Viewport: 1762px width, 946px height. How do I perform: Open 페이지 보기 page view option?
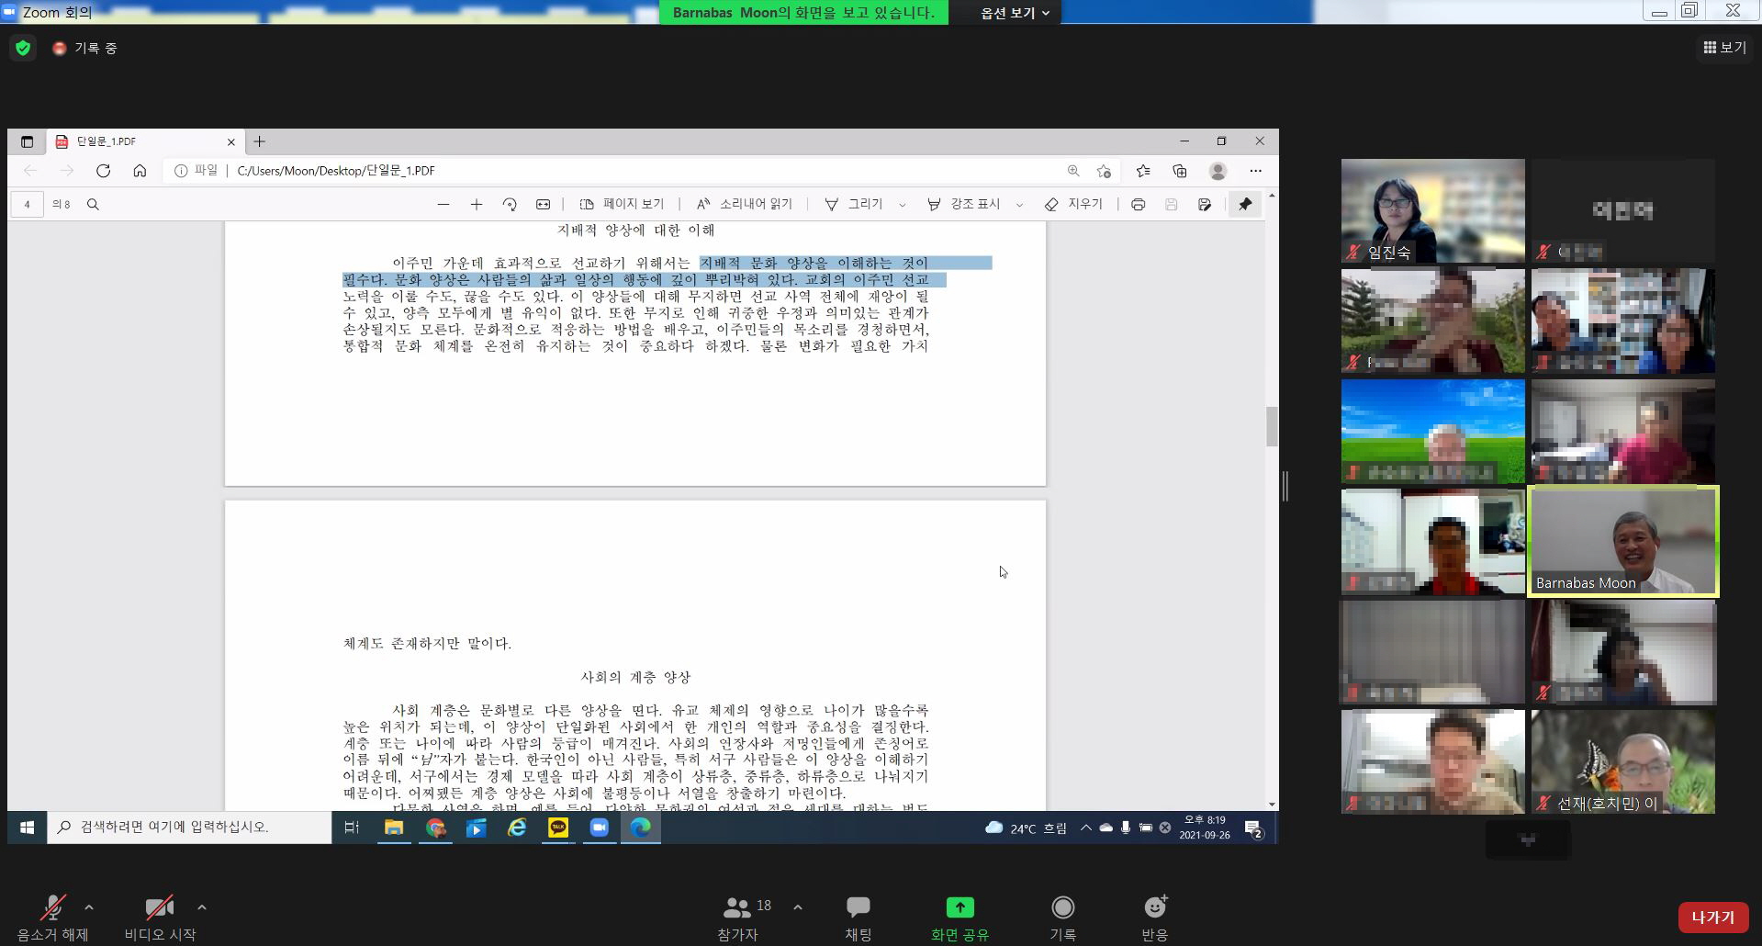(x=622, y=204)
